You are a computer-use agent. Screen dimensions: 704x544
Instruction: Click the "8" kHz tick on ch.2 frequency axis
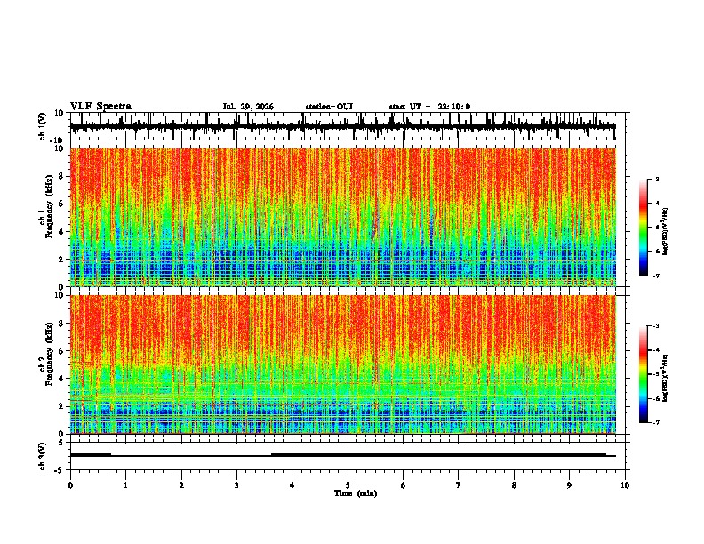[61, 324]
